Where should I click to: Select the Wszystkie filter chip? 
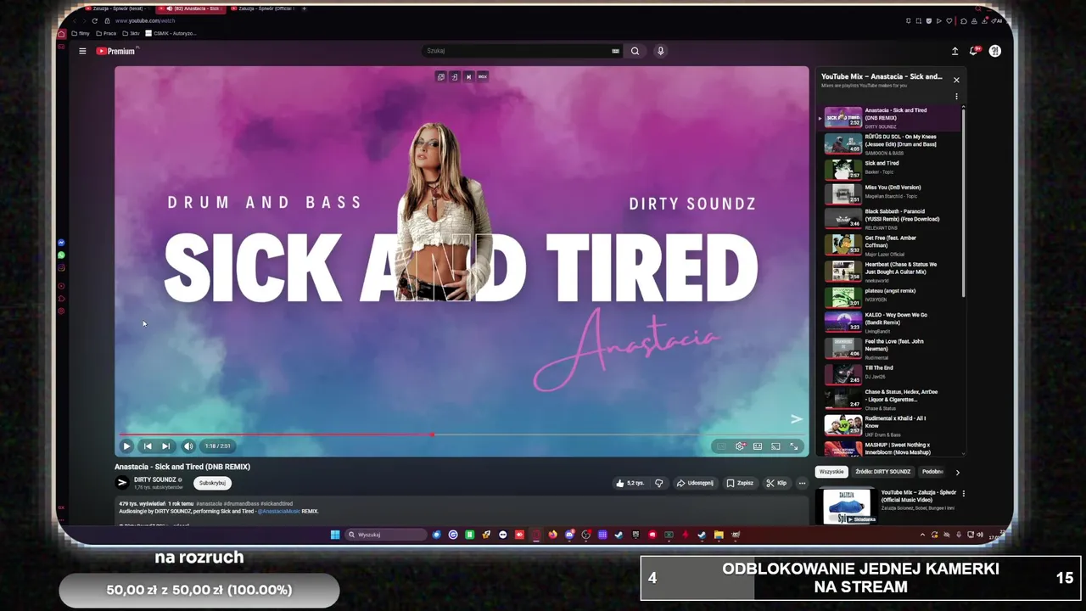[x=831, y=472]
